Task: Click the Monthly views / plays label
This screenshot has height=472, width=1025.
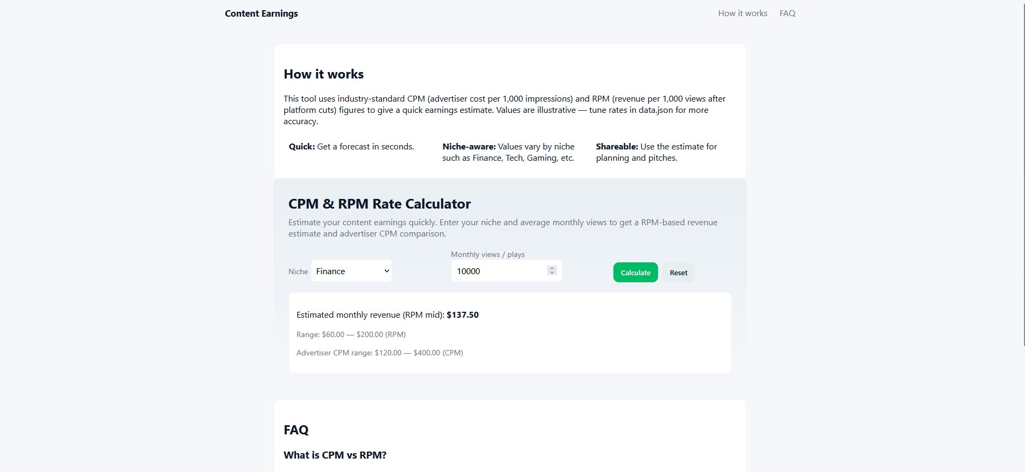Action: click(x=487, y=254)
